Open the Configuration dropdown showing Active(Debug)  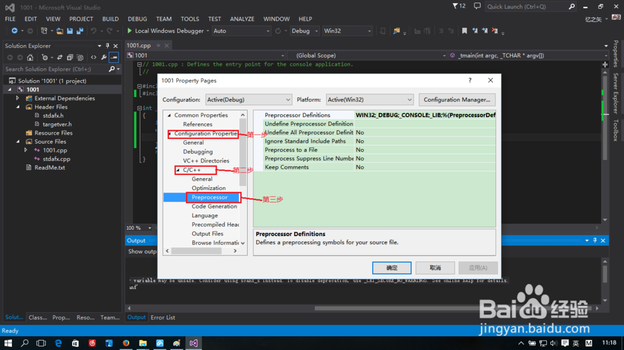click(248, 100)
